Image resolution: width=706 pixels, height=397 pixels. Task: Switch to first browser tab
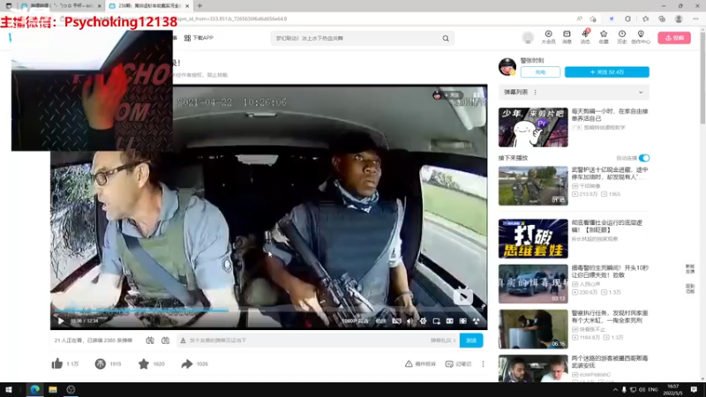click(x=60, y=6)
